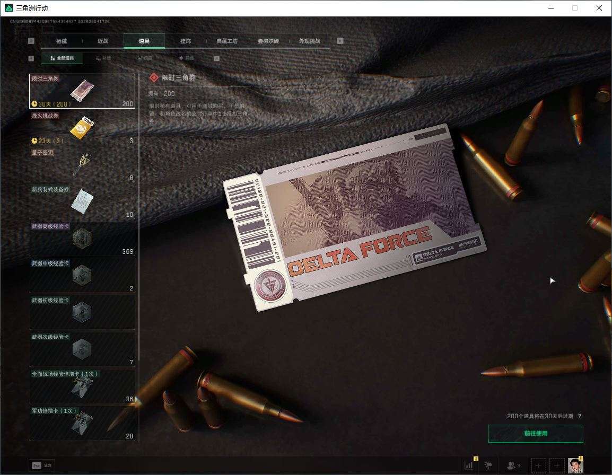Screen dimensions: 612x475
Task: Click the clock icon beside 23天 (3)
Action: click(x=34, y=140)
